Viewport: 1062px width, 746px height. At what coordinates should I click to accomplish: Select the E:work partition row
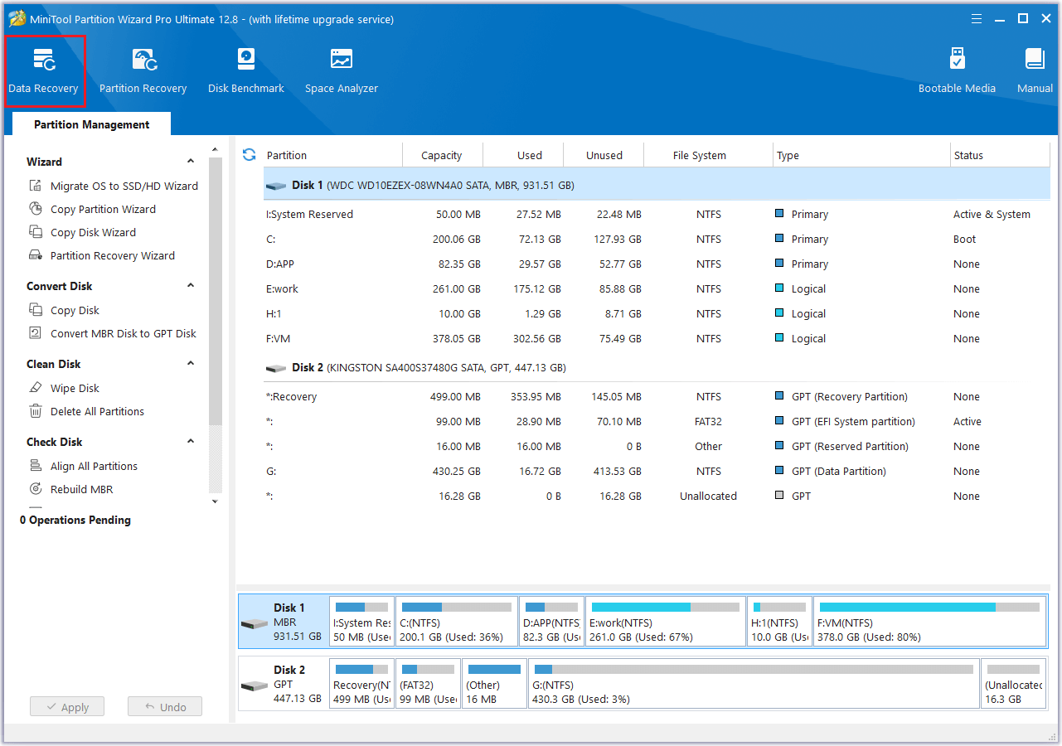[657, 289]
